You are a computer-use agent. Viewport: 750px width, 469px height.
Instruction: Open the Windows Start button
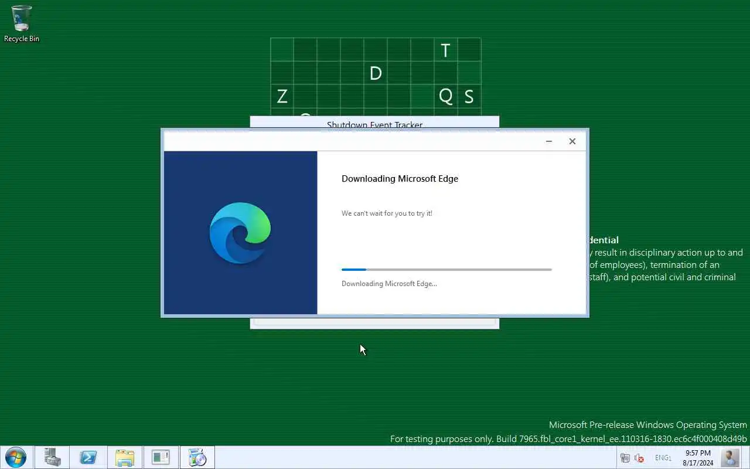15,457
